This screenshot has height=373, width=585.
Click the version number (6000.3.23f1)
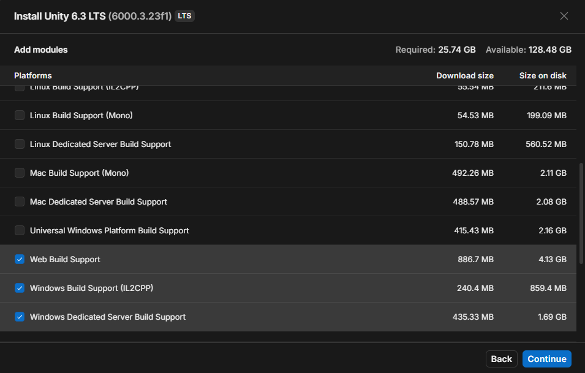140,16
